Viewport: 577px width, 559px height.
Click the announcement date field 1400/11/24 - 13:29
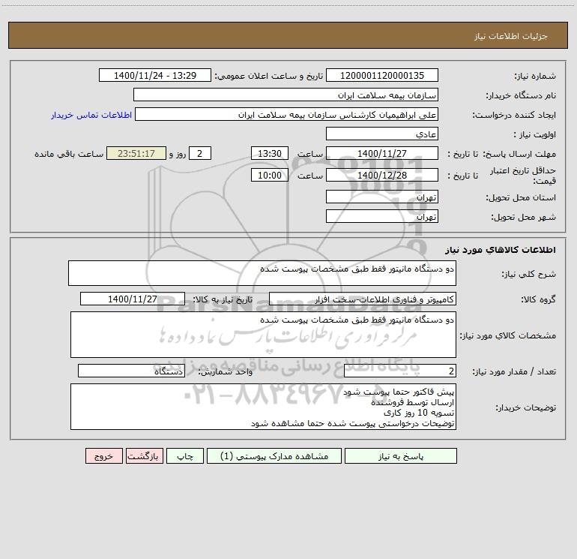click(x=155, y=75)
